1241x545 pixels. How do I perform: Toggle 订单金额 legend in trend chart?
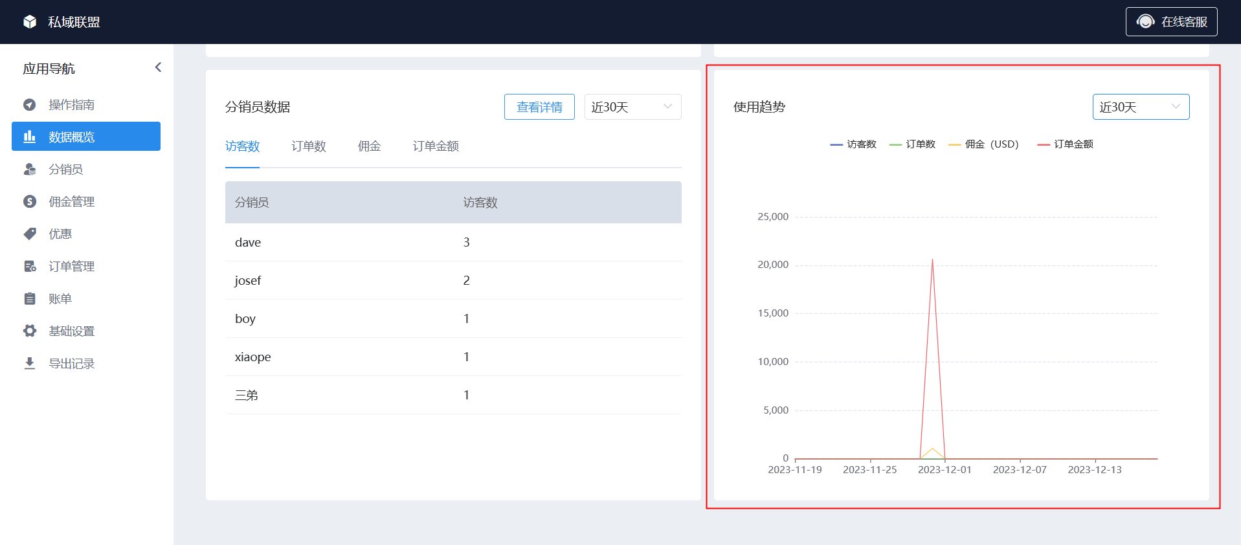pos(1066,144)
